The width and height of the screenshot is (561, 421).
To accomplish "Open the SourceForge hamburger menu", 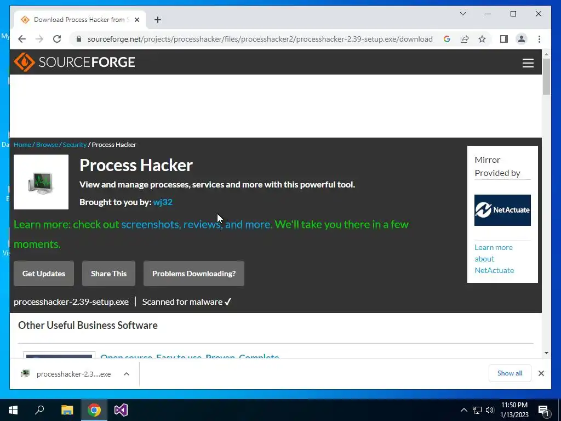I will [528, 63].
